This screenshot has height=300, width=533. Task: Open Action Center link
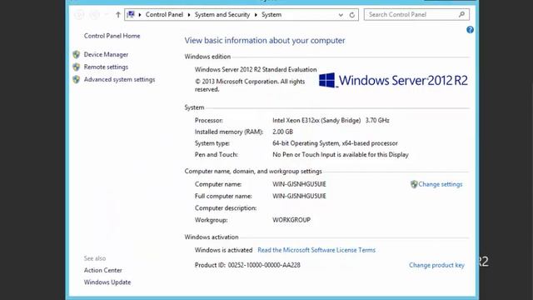point(102,270)
